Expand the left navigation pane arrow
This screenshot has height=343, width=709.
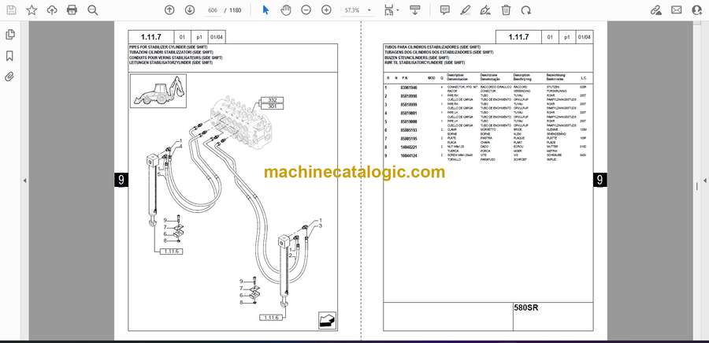coord(25,181)
